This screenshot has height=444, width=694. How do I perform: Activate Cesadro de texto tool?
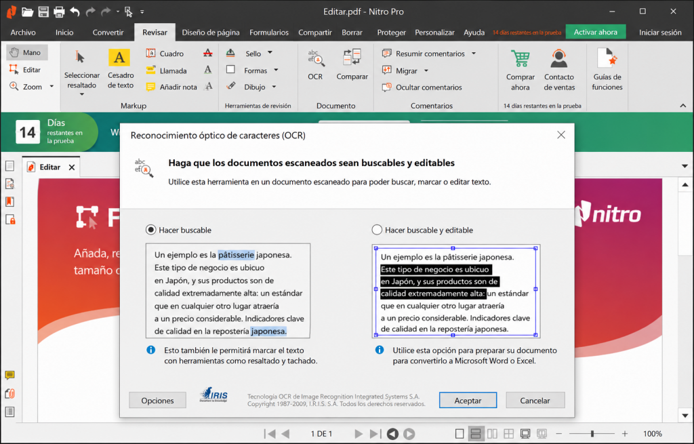tap(121, 69)
